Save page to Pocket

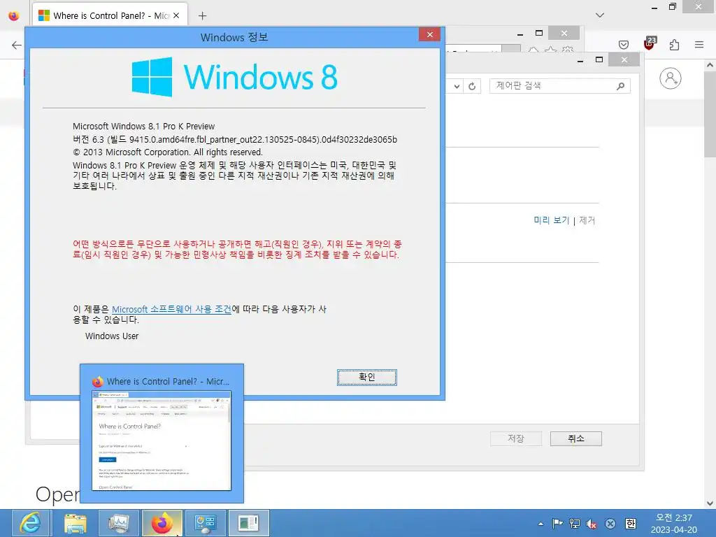(624, 45)
